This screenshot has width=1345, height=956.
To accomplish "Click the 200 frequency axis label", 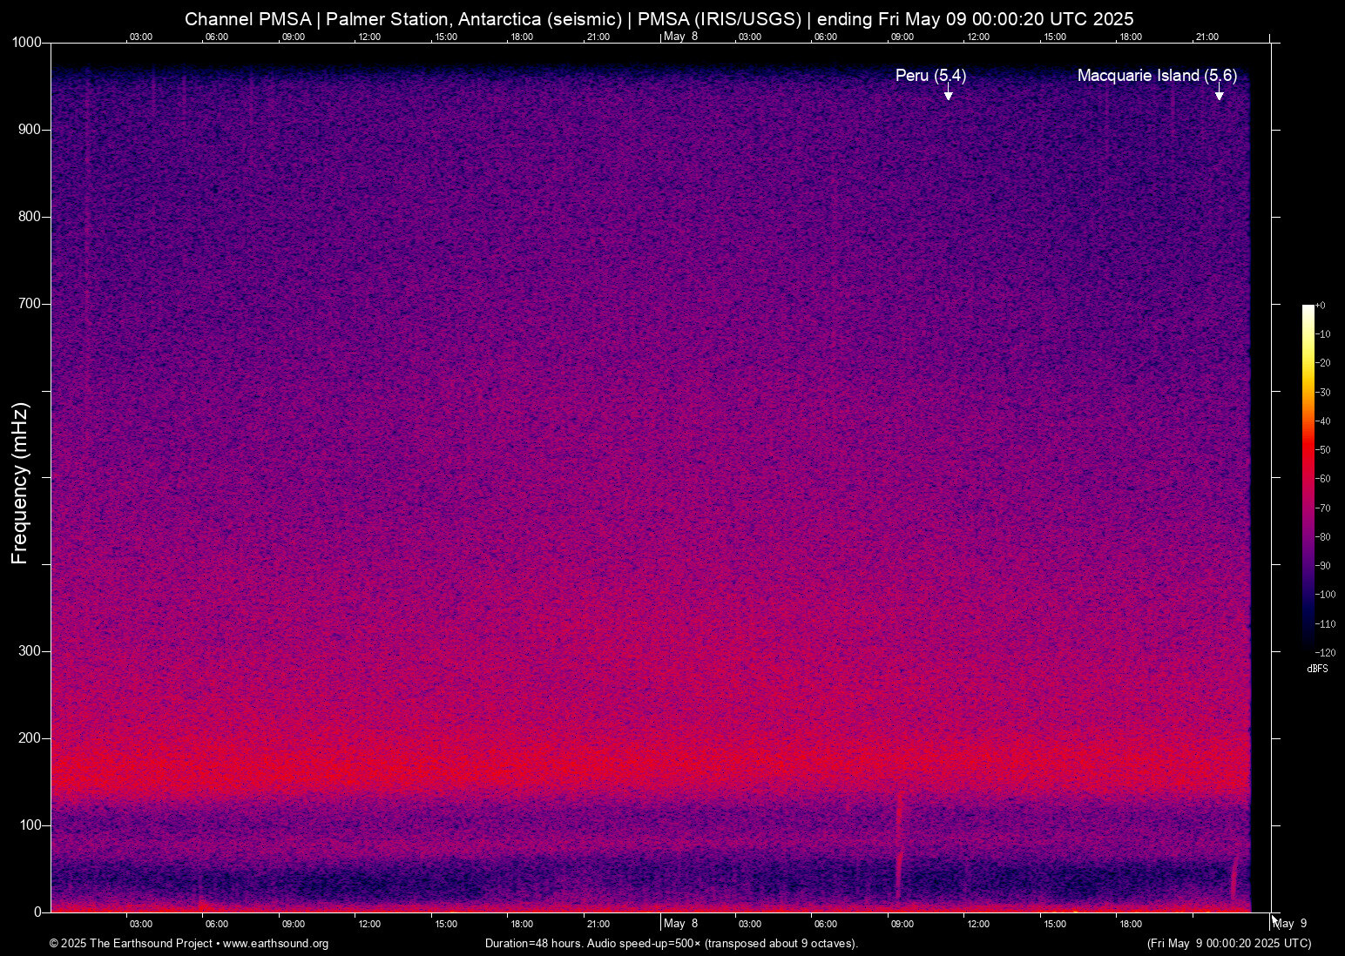I will (x=30, y=738).
